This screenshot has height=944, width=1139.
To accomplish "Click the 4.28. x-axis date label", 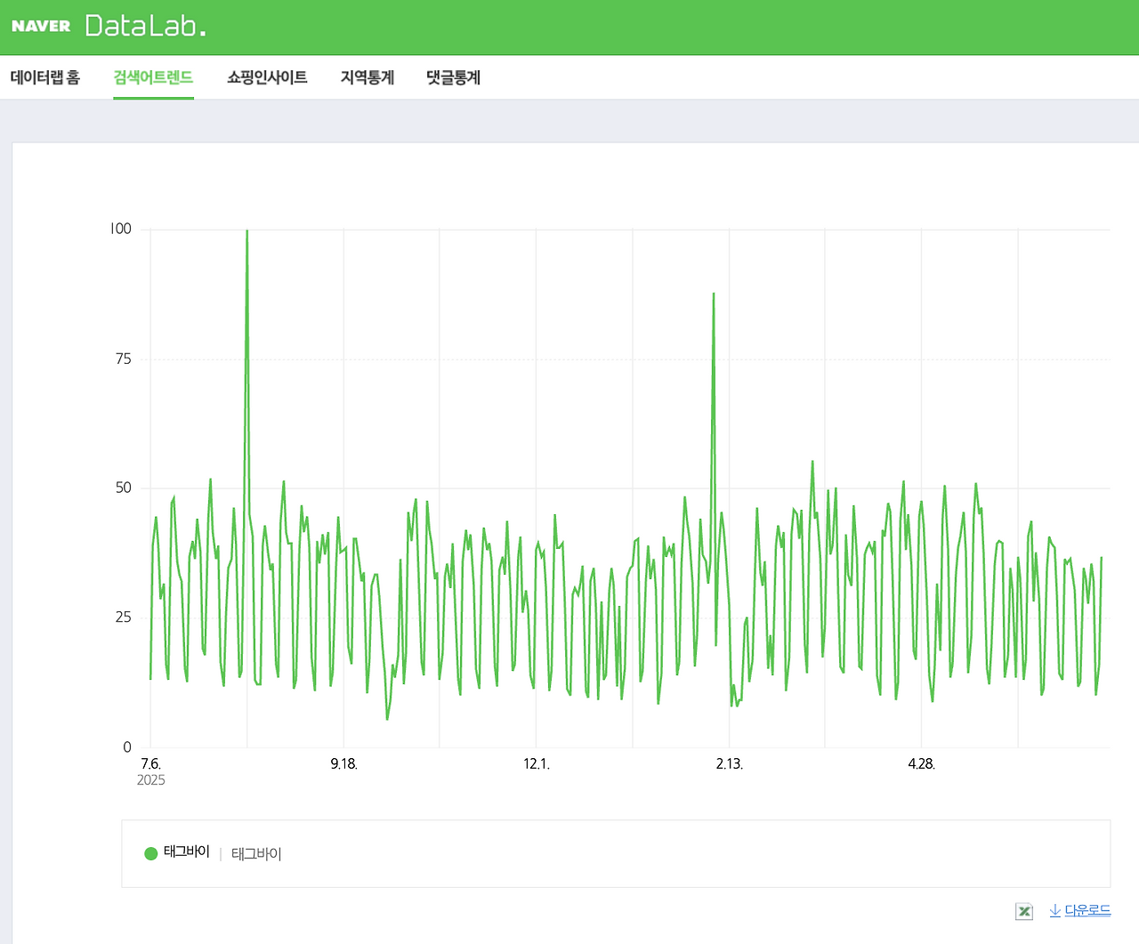I will (x=922, y=763).
